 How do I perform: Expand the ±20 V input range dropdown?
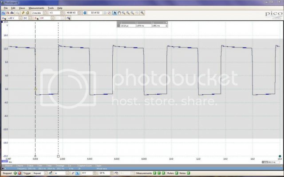click(x=20, y=18)
